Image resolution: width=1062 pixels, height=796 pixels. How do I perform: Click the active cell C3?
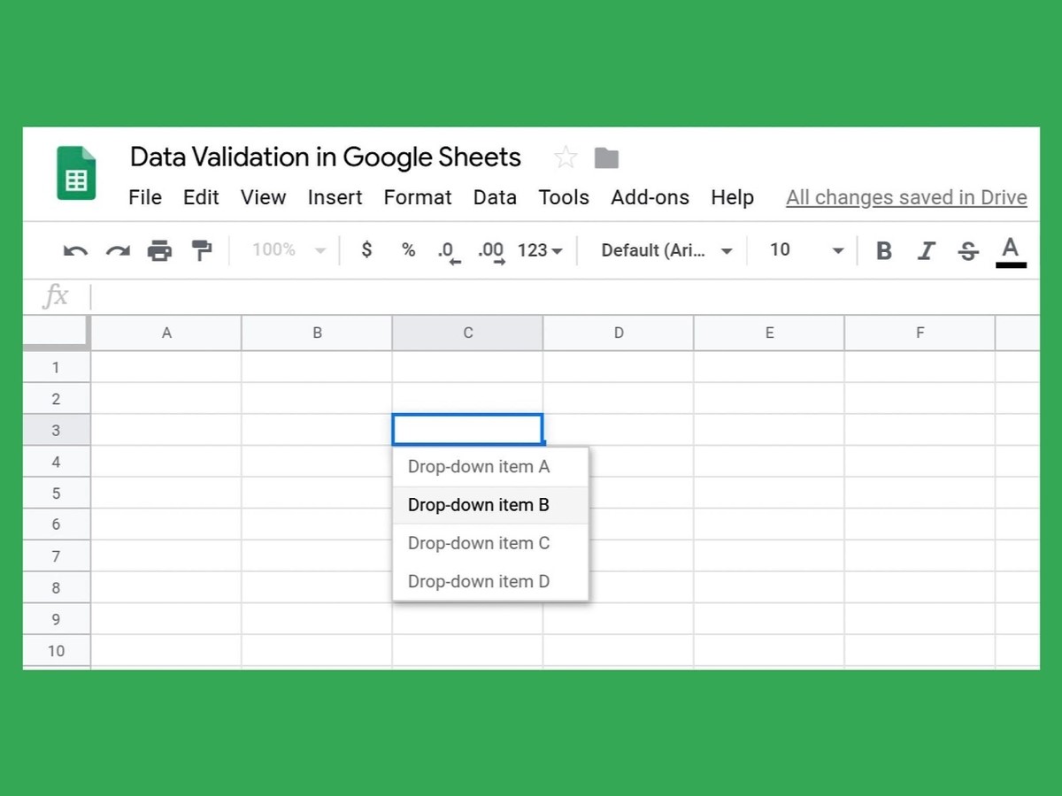[467, 430]
